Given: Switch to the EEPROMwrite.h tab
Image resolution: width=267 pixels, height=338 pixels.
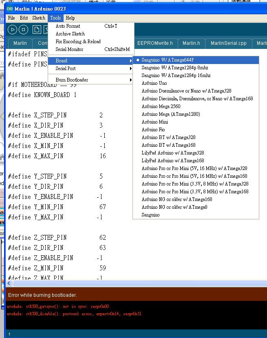Looking at the screenshot, I should [x=155, y=43].
